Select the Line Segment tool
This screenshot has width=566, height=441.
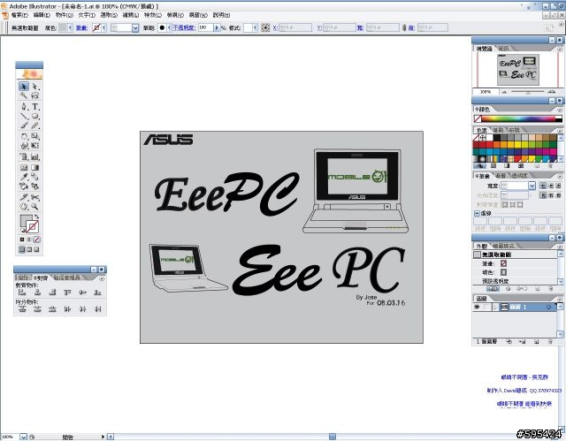point(24,116)
